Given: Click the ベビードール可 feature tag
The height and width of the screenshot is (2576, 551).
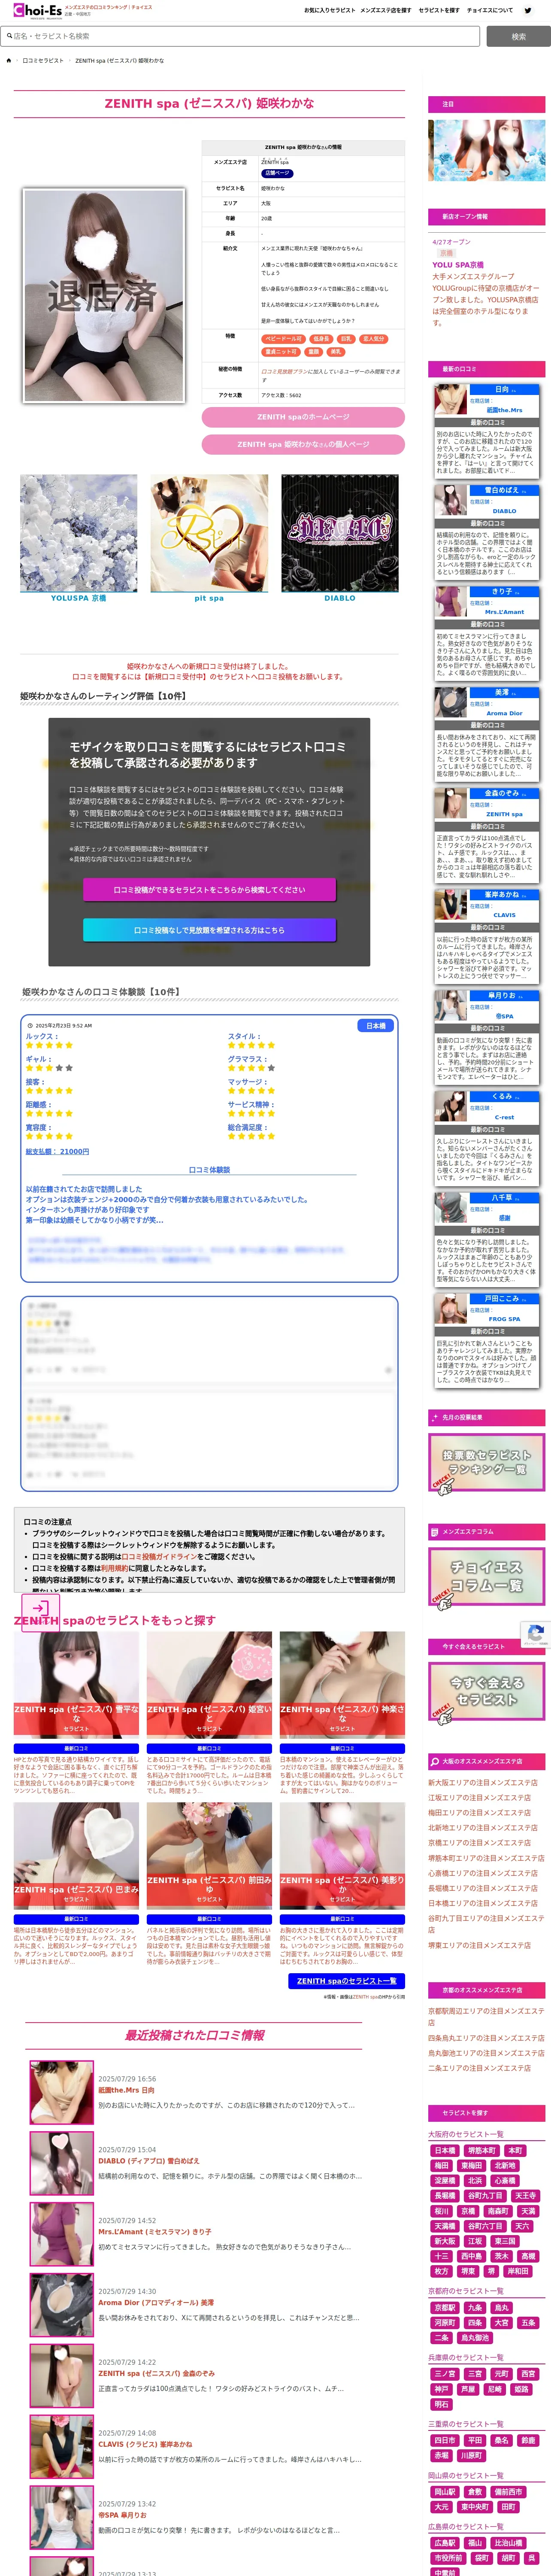Looking at the screenshot, I should pyautogui.click(x=283, y=339).
